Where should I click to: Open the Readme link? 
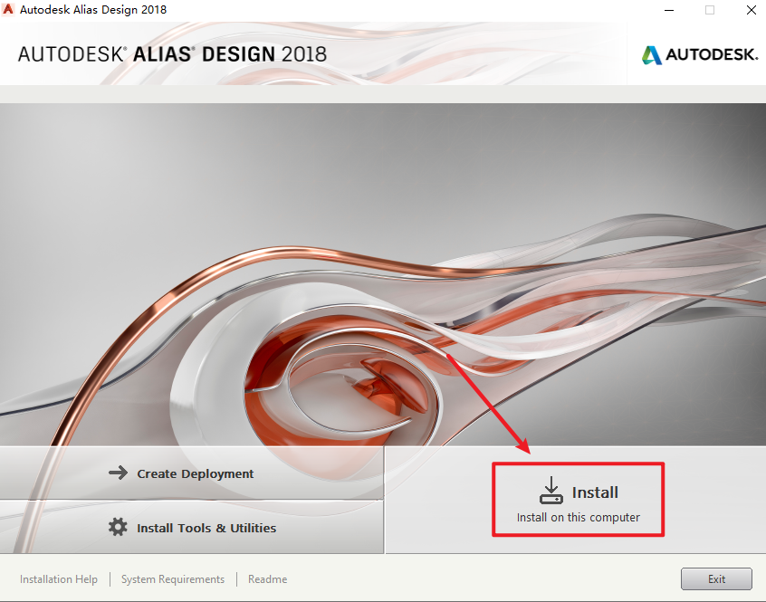point(268,579)
